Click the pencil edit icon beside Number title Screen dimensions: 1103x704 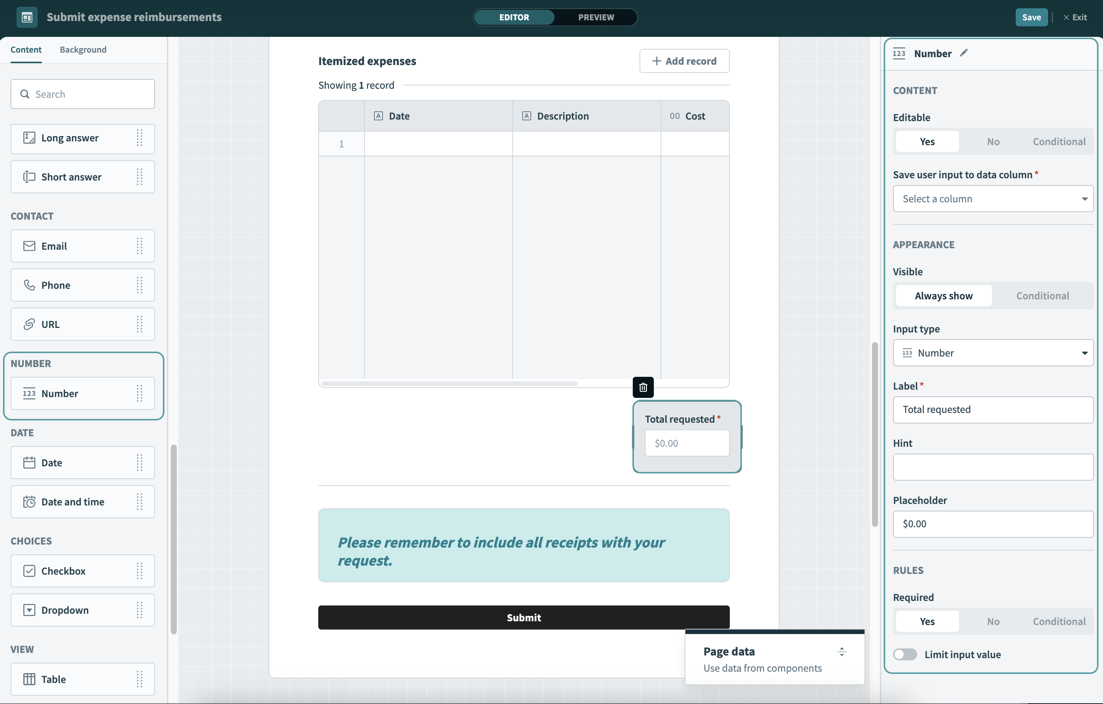[x=964, y=53]
